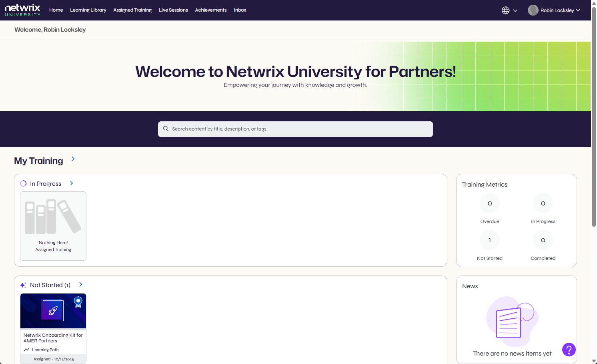Viewport: 597px width, 364px height.
Task: Click the Learning Path trend icon
Action: 28,349
